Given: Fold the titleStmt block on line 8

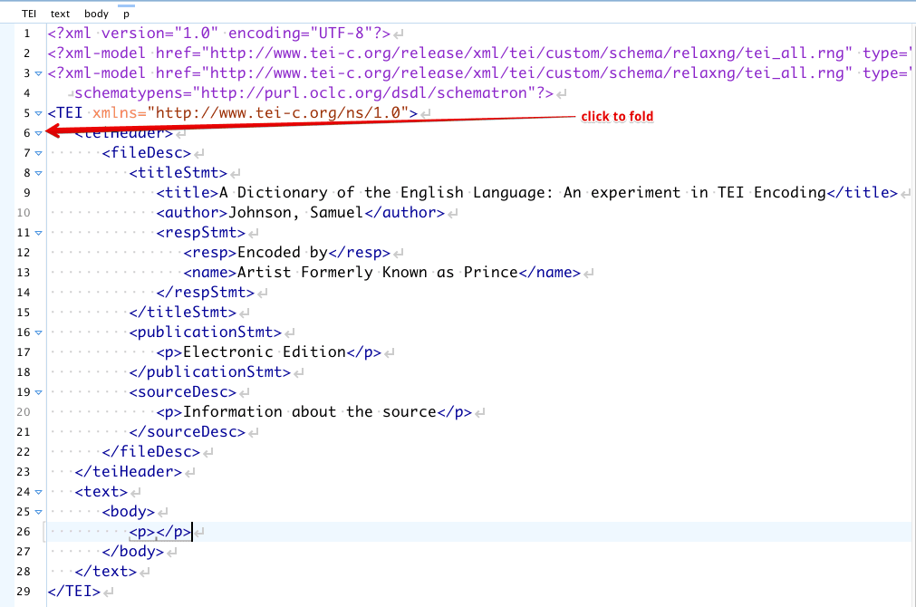Looking at the screenshot, I should (x=38, y=173).
